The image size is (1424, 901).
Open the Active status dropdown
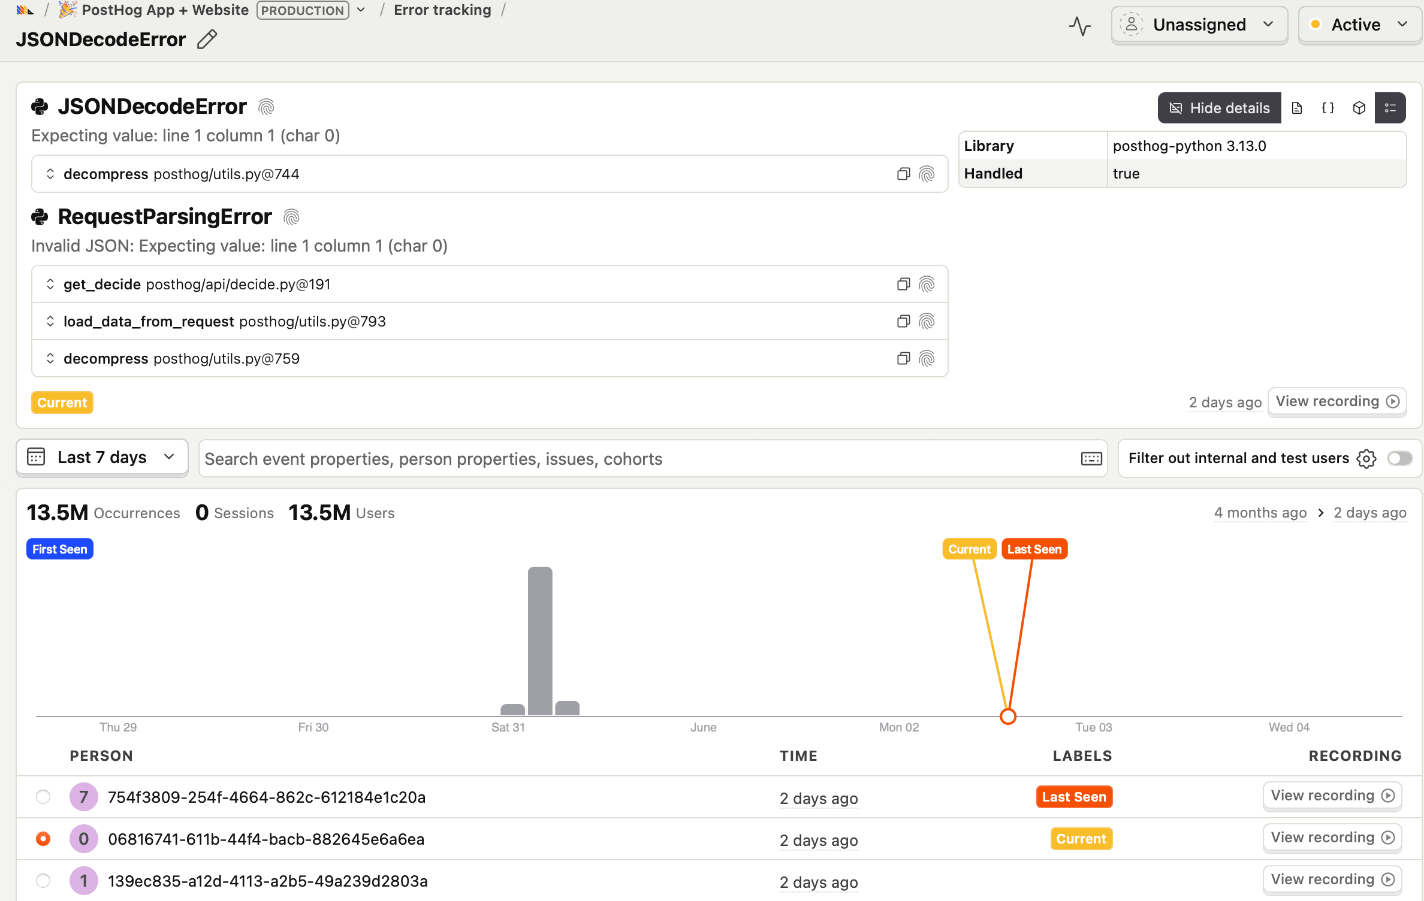1359,25
